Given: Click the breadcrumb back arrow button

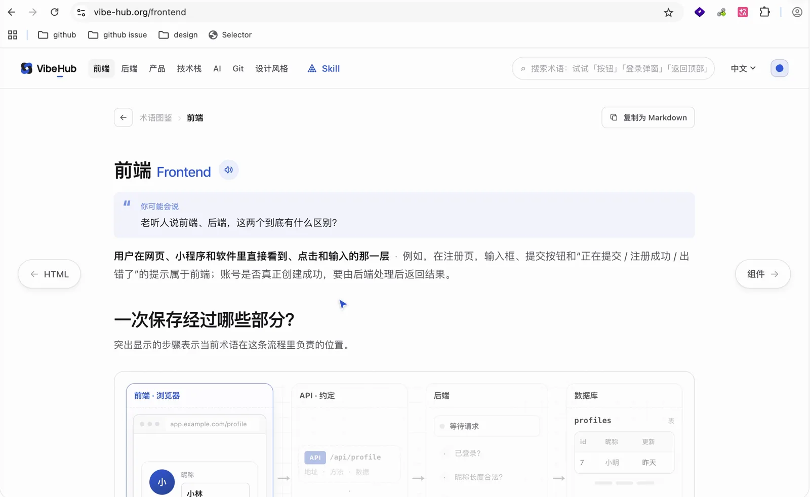Looking at the screenshot, I should (x=123, y=117).
